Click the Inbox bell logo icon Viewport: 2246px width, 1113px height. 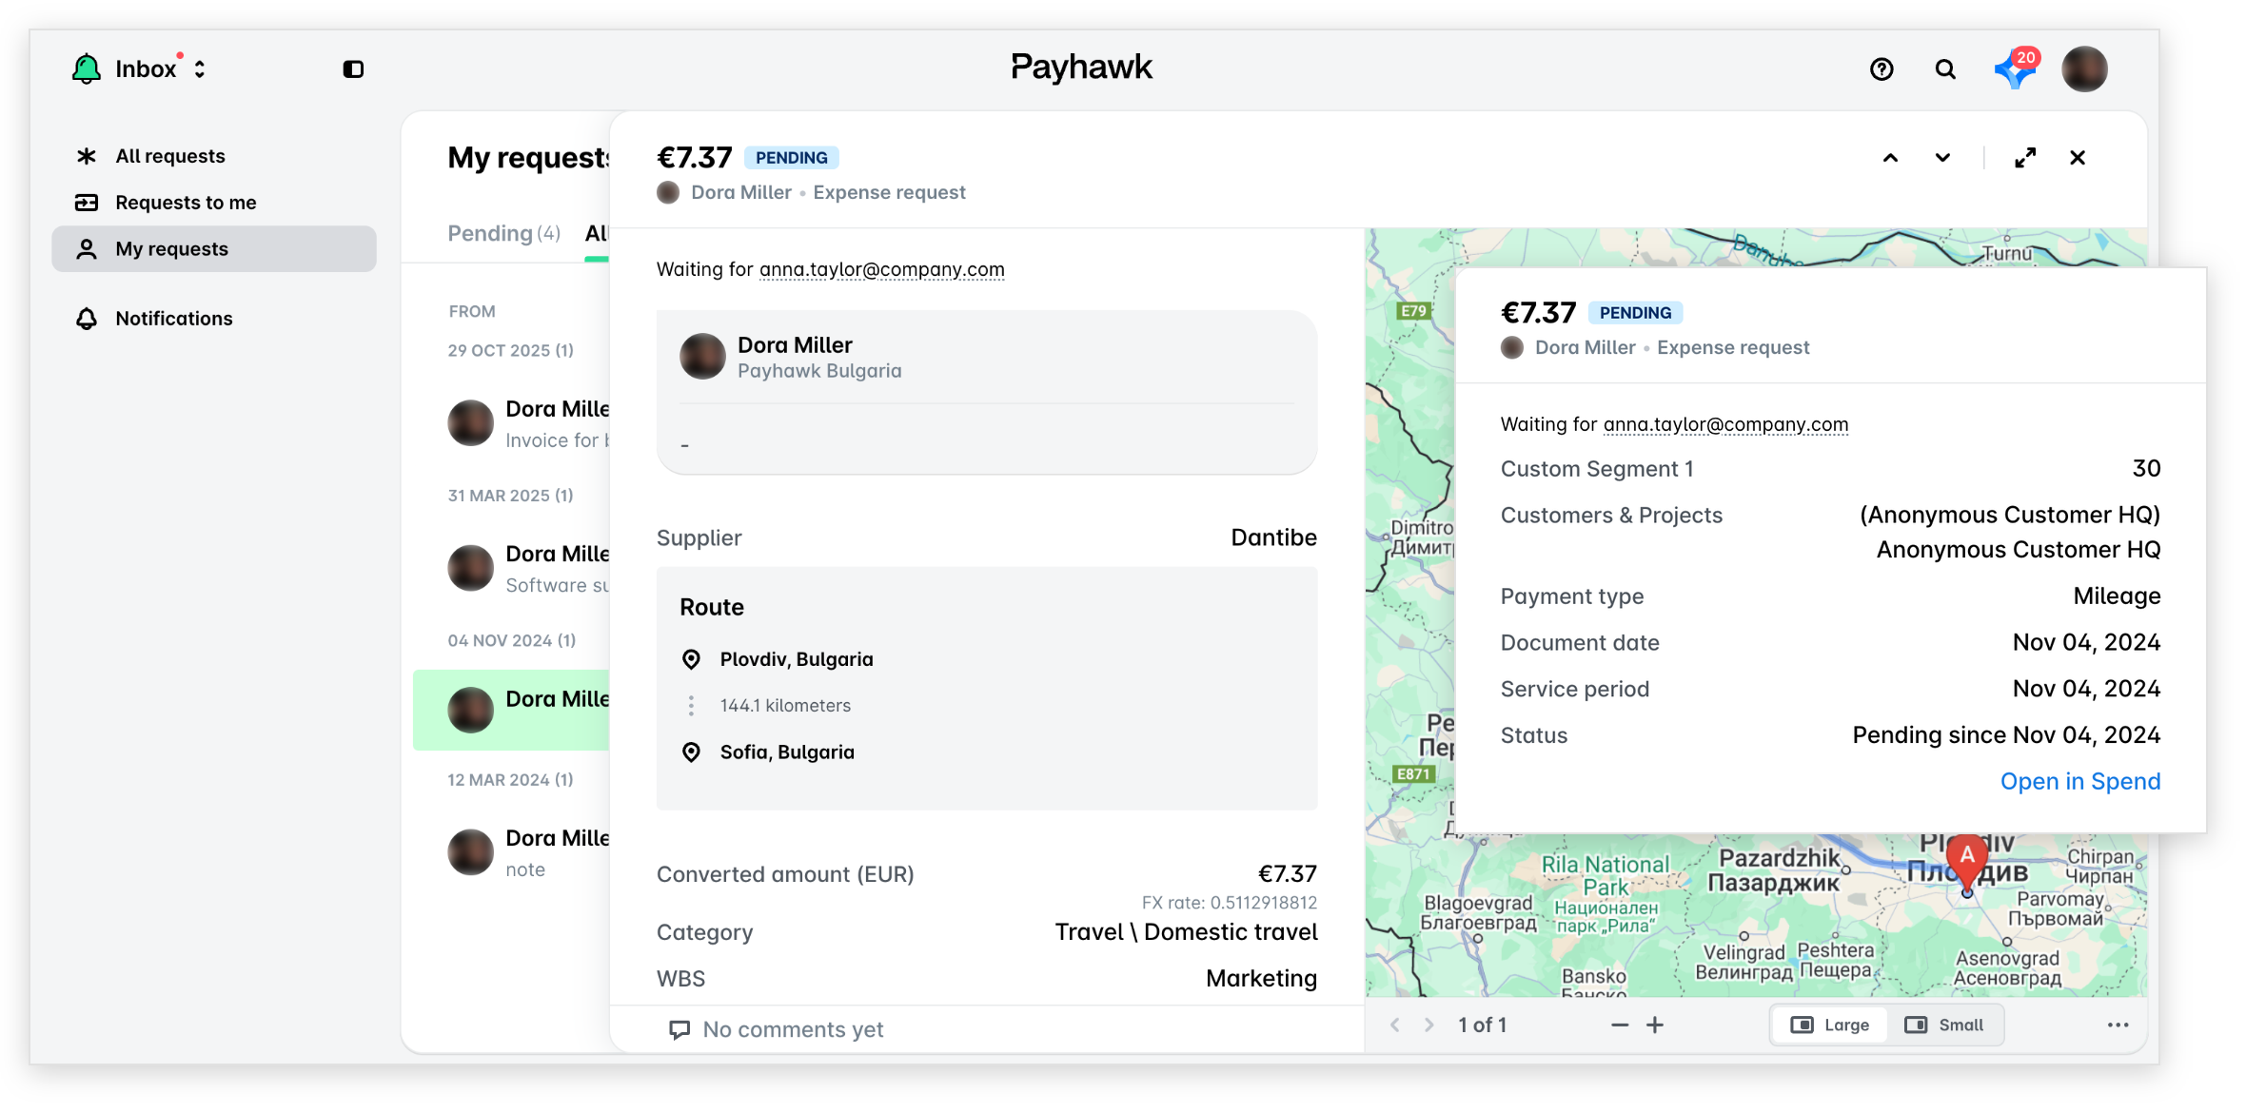(x=87, y=68)
